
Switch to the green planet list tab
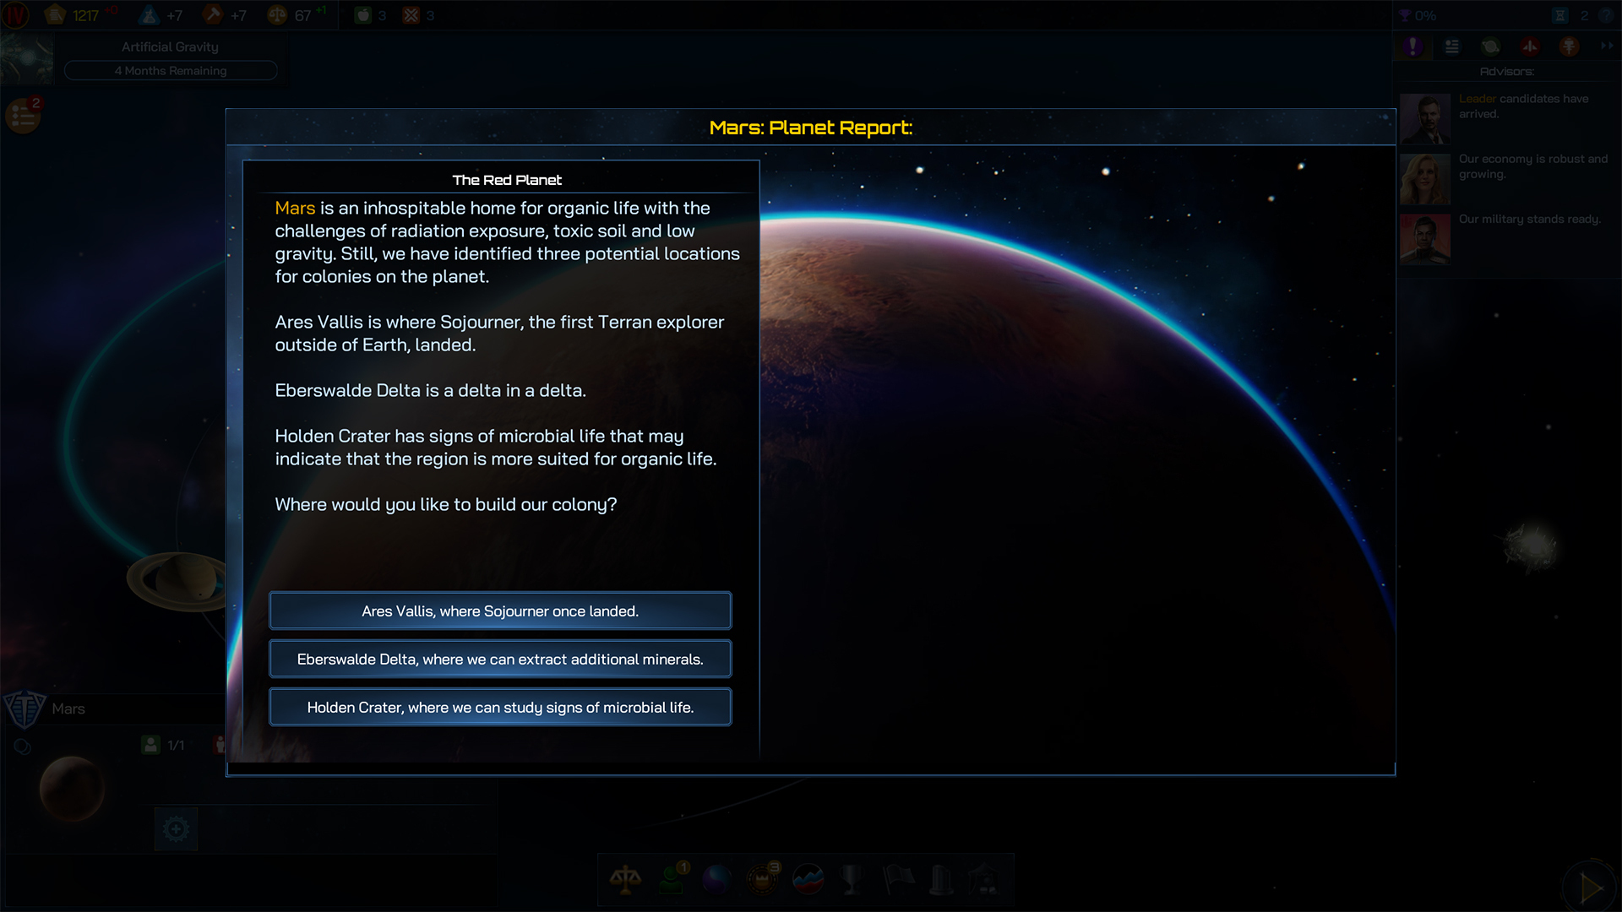[1491, 46]
